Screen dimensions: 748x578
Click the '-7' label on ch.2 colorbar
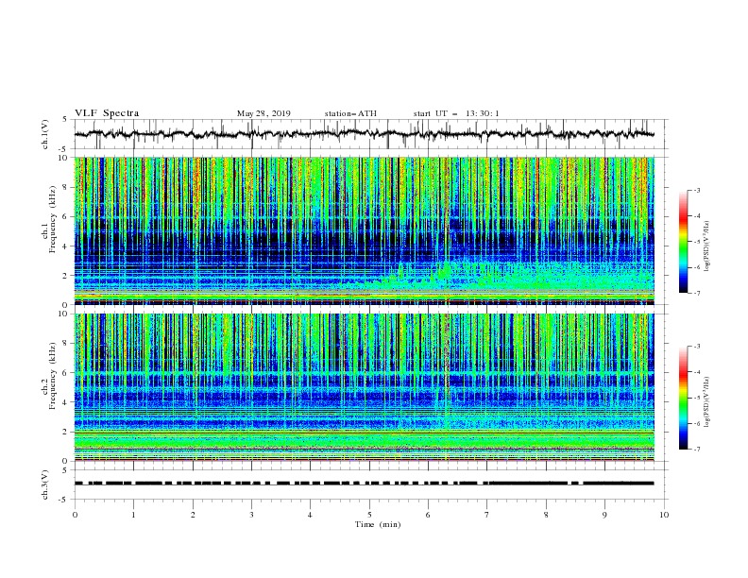(696, 449)
